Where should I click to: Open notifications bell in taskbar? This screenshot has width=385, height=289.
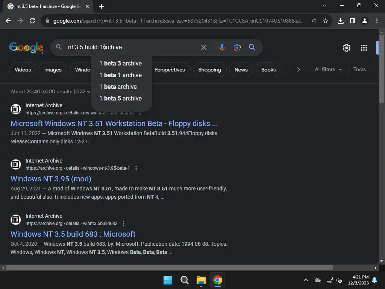[x=375, y=280]
